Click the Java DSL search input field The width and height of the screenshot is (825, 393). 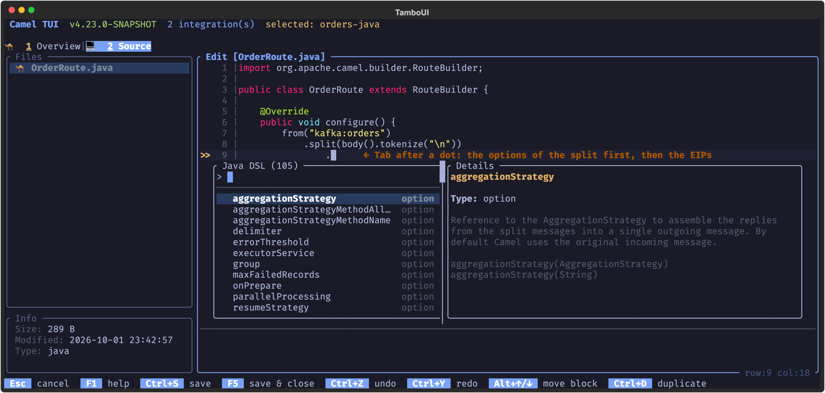point(328,177)
